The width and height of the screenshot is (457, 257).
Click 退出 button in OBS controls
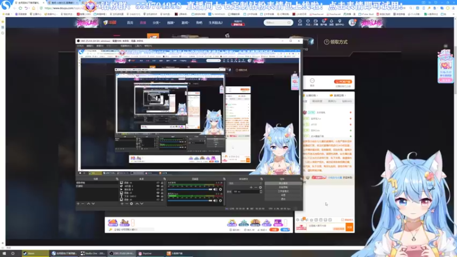pos(283,199)
